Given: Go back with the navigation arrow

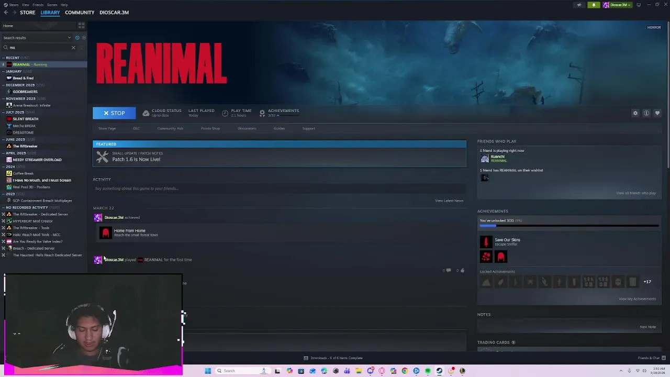Looking at the screenshot, I should (6, 13).
